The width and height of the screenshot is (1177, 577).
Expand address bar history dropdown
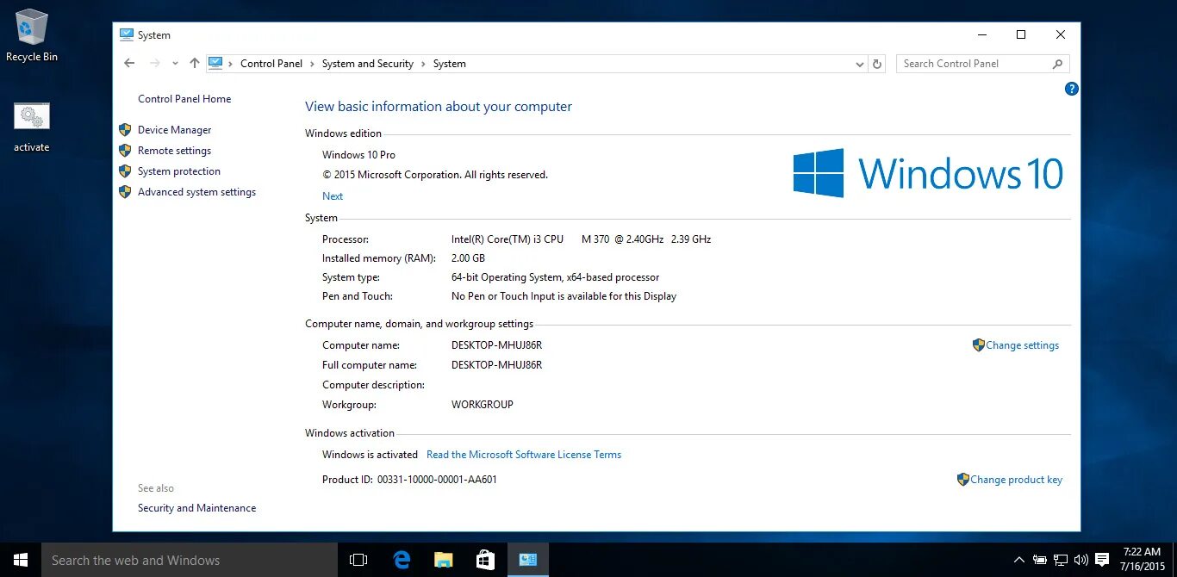point(859,64)
